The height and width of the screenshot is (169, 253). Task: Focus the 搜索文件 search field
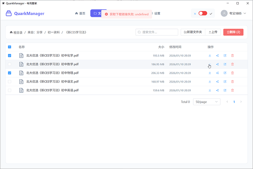coord(157,32)
